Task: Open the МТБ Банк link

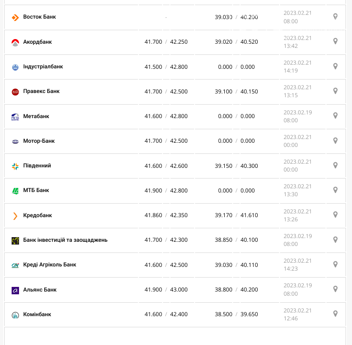Action: [36, 190]
